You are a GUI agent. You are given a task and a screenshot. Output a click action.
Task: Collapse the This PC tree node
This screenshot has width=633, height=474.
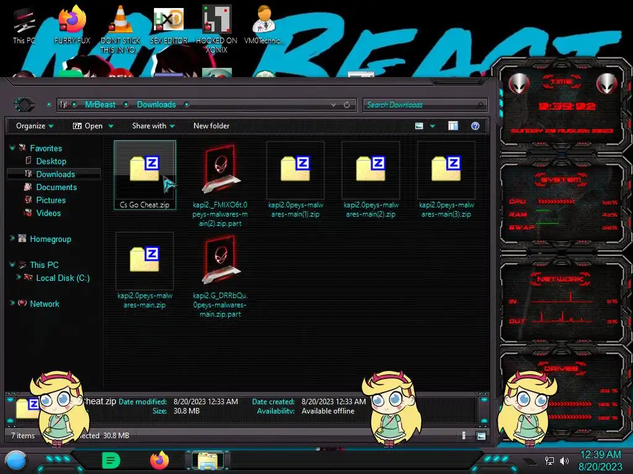pyautogui.click(x=12, y=264)
